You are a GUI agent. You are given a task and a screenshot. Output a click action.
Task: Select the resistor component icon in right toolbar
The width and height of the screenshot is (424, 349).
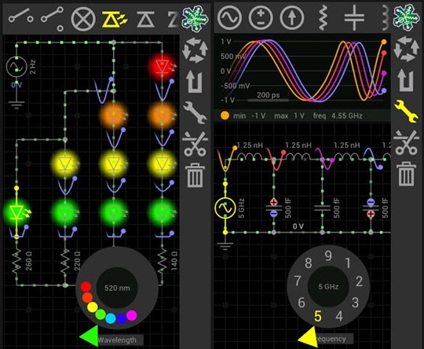(x=323, y=18)
